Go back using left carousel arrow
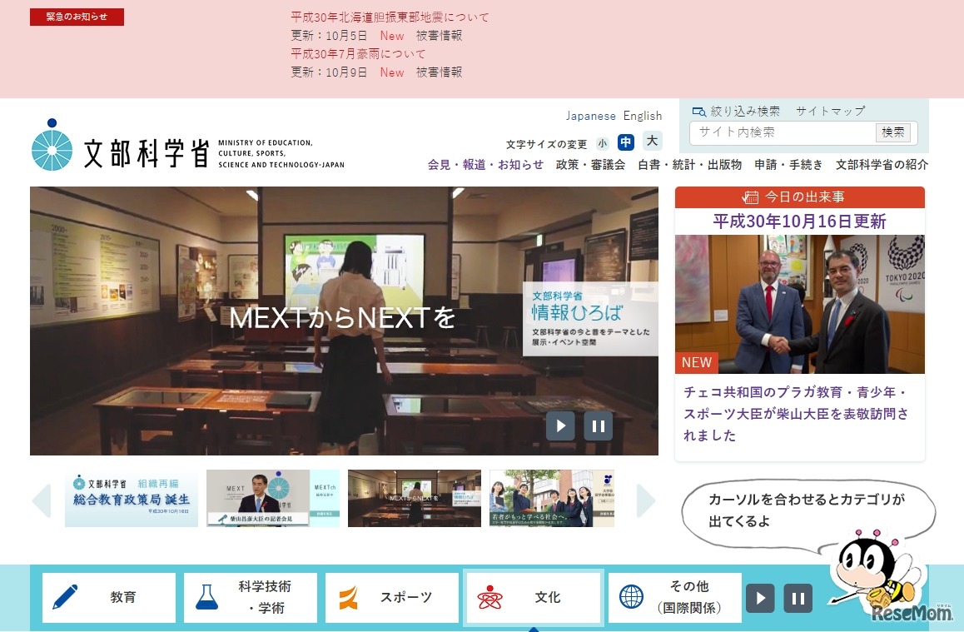 [x=43, y=500]
